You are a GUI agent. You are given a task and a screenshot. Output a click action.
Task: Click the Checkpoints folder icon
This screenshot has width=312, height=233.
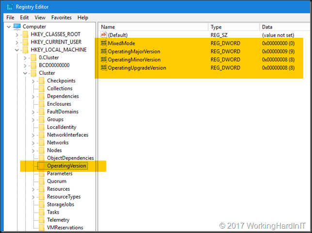[x=42, y=81]
